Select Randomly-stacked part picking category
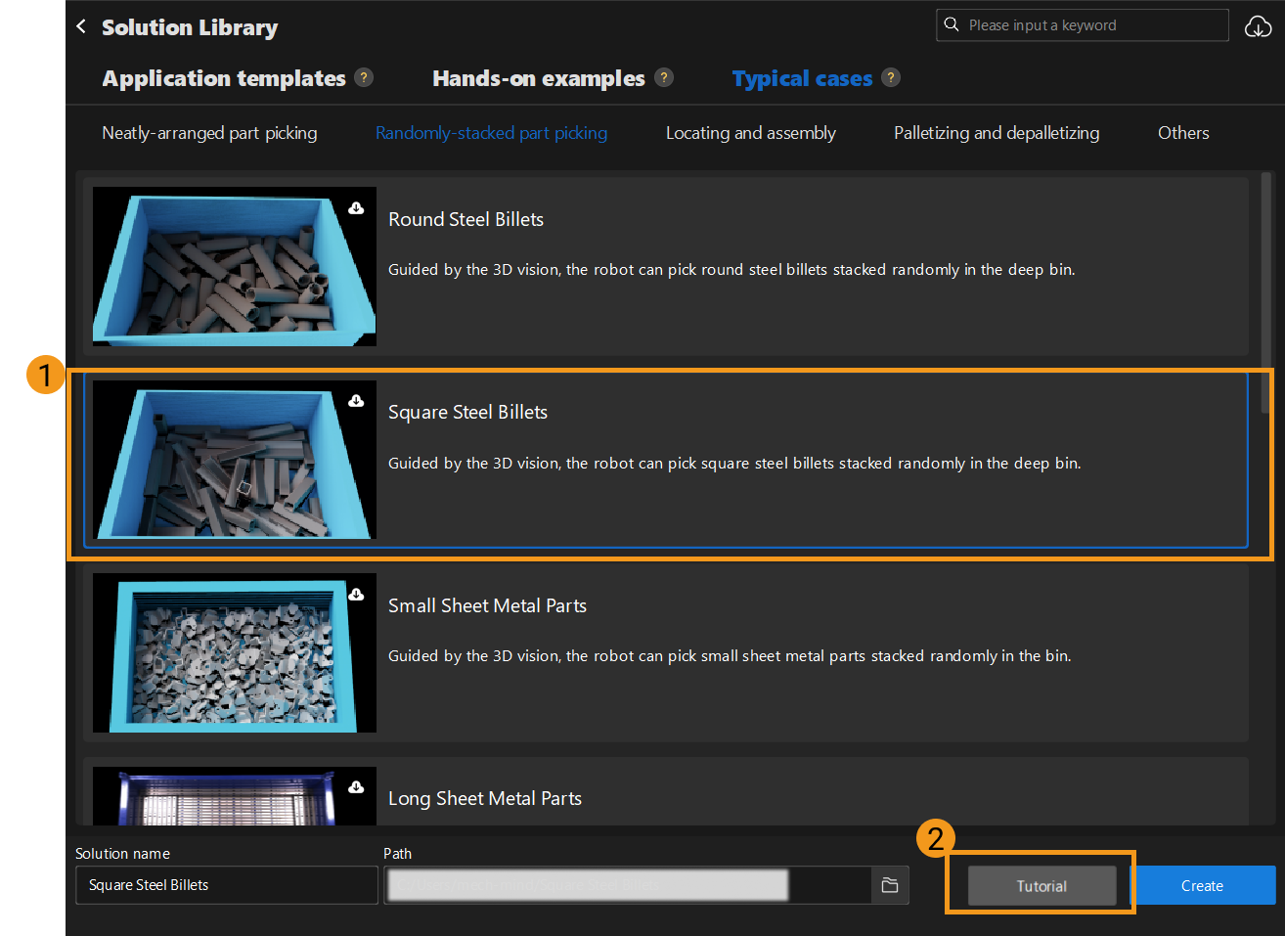 pyautogui.click(x=491, y=133)
